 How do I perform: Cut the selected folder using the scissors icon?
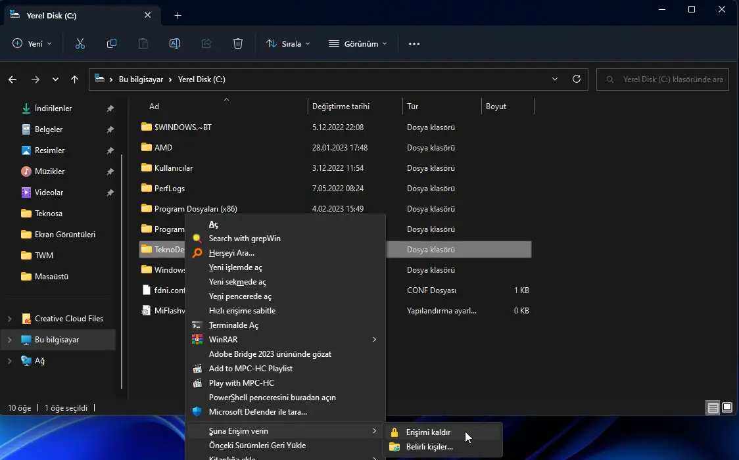pos(80,43)
